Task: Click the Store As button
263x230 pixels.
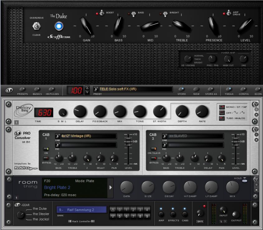Action: tap(211, 90)
